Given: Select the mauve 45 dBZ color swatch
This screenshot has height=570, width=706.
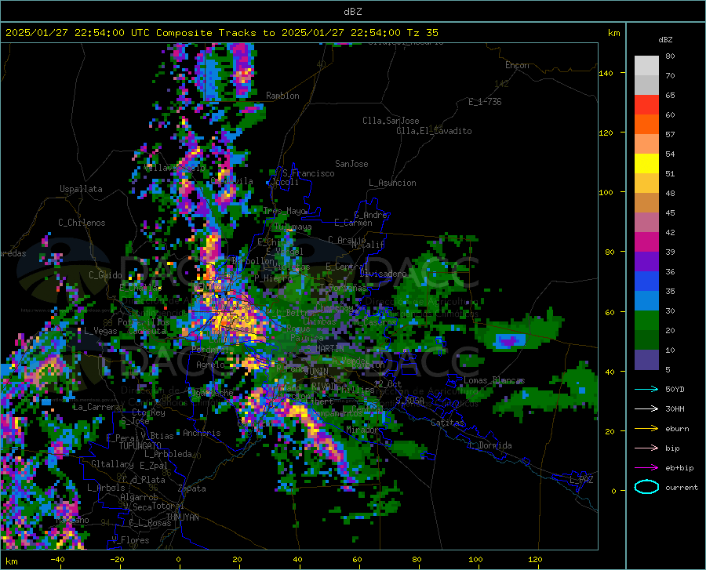Looking at the screenshot, I should click(x=646, y=223).
